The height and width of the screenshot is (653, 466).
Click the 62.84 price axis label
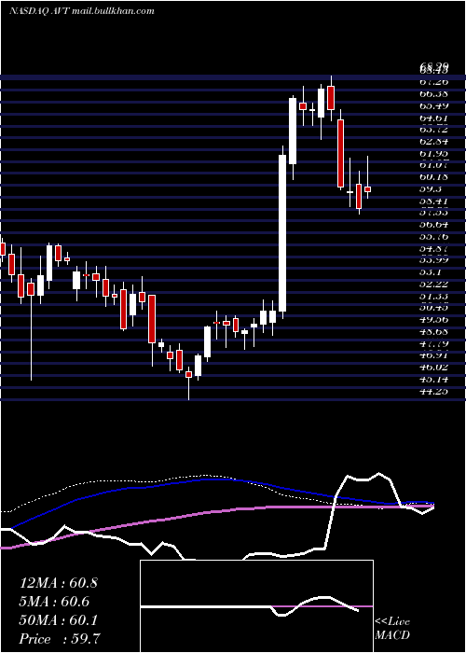click(x=434, y=142)
